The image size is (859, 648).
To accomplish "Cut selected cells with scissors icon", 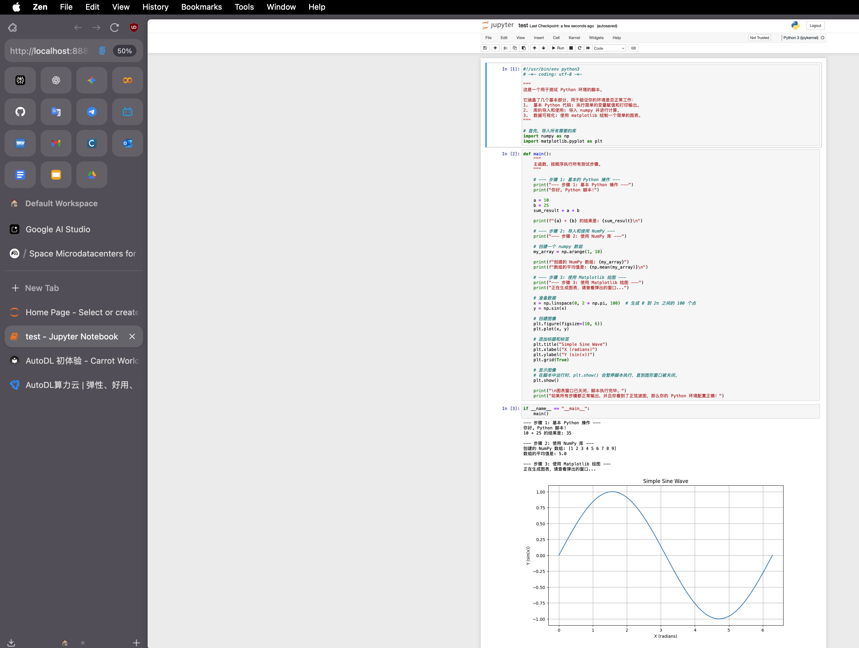I will 506,48.
